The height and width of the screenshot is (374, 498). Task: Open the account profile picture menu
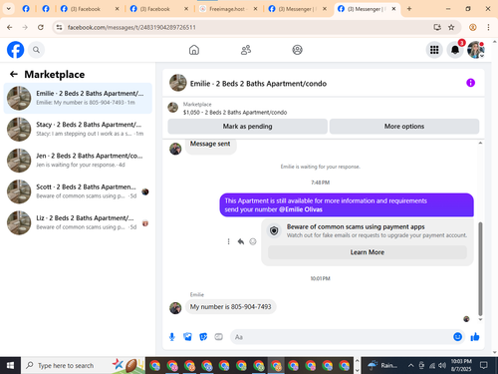(476, 50)
